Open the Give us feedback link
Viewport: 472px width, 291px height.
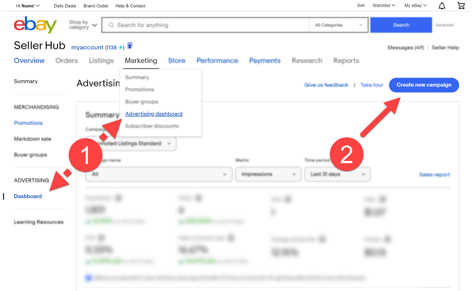[x=326, y=85]
